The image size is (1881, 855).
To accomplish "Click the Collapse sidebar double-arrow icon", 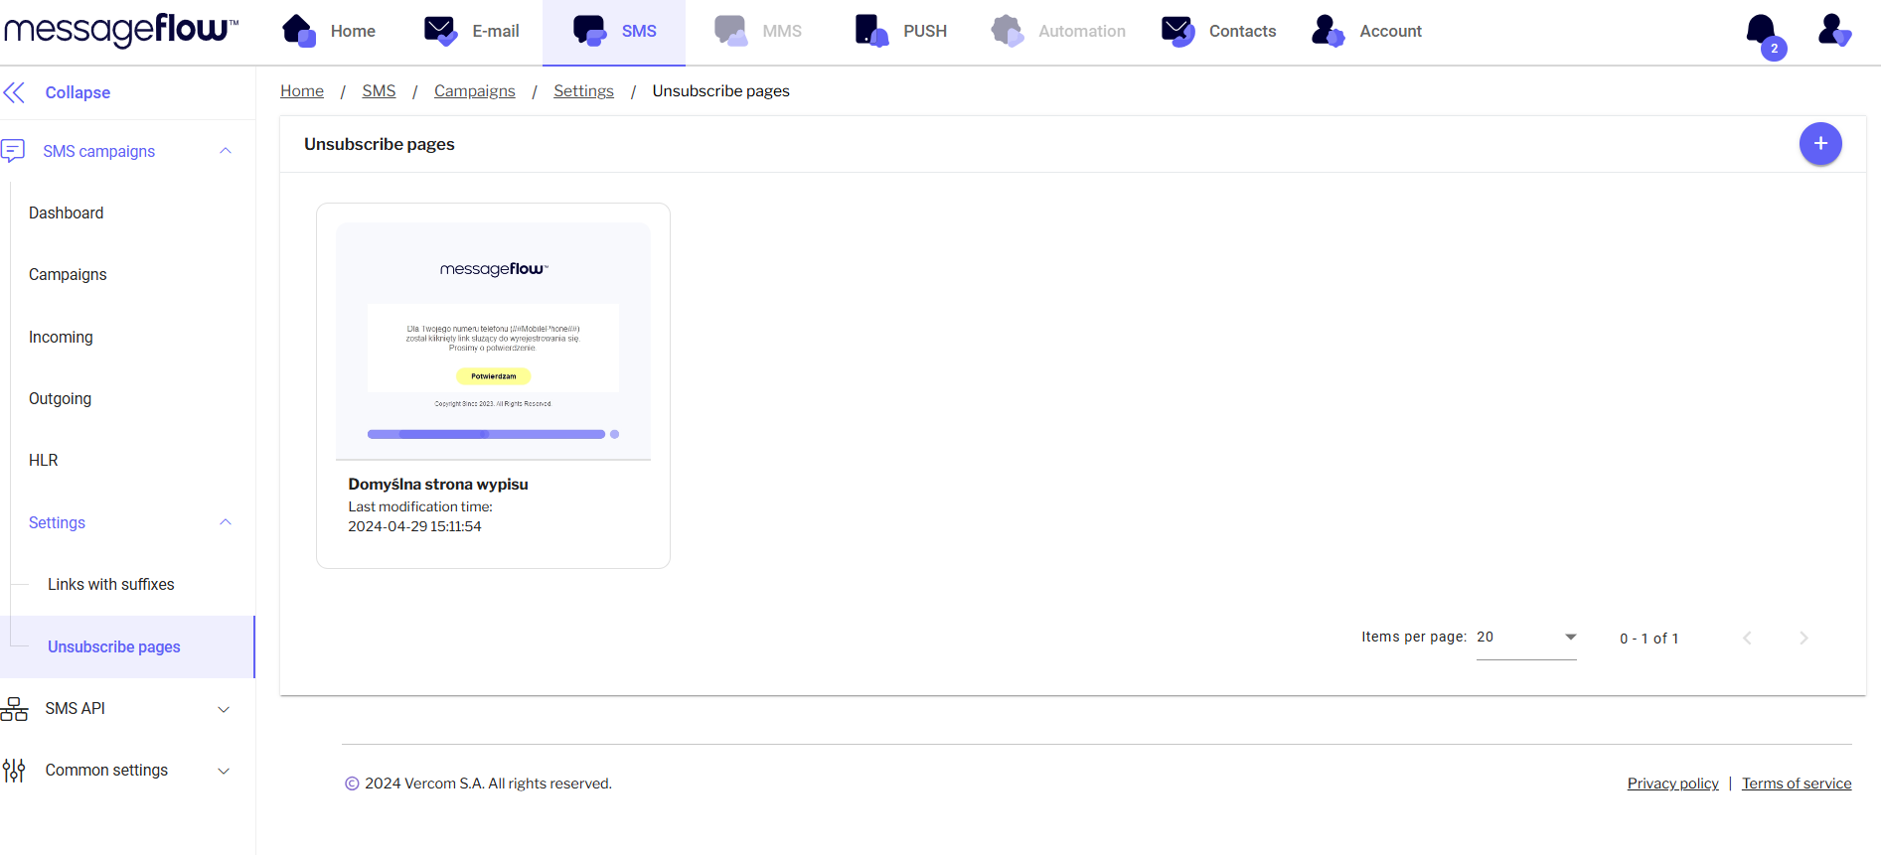I will pyautogui.click(x=15, y=92).
